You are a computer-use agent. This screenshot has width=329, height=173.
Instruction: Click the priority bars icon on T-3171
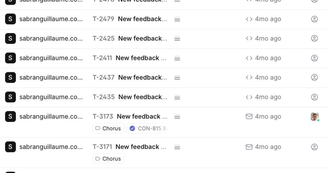177,147
